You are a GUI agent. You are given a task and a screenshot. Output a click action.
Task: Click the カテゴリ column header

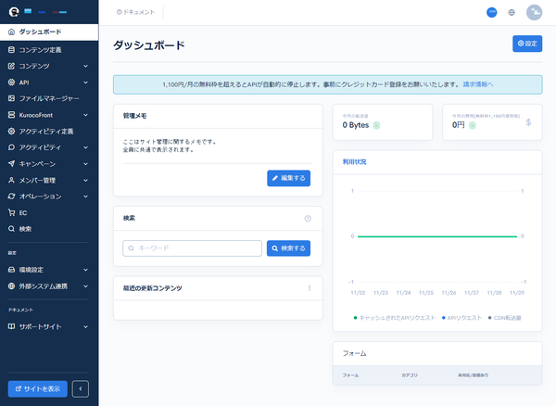coord(410,375)
